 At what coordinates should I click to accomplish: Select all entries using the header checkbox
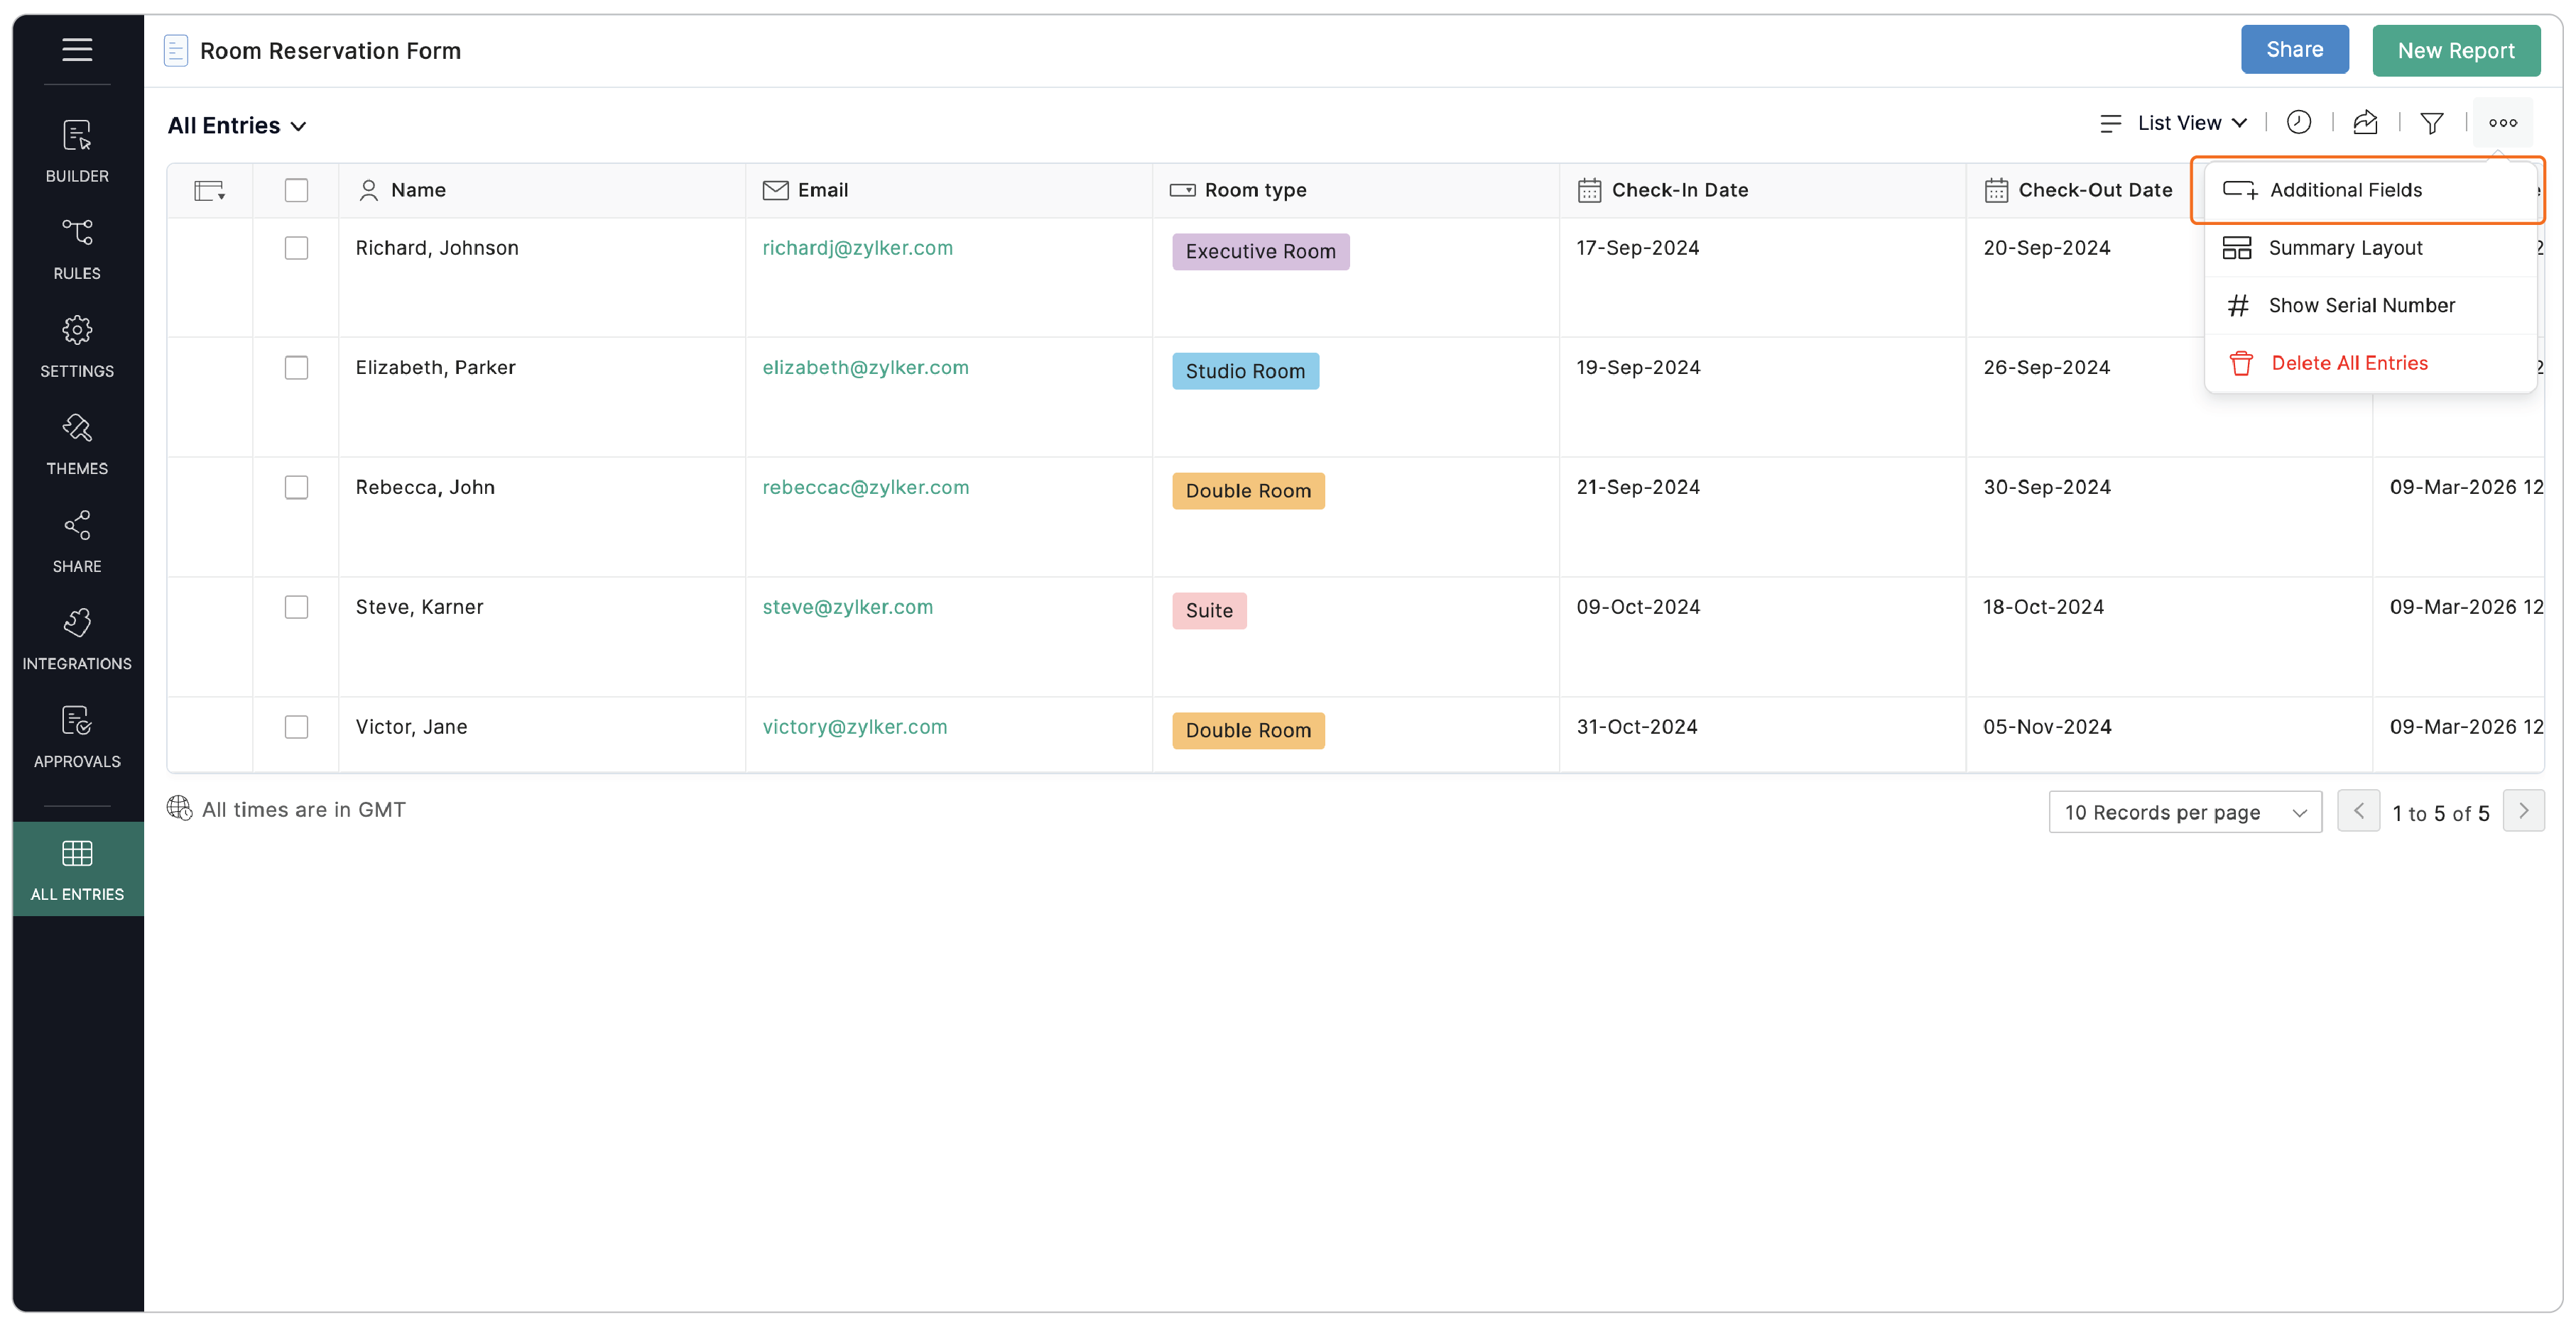tap(296, 190)
